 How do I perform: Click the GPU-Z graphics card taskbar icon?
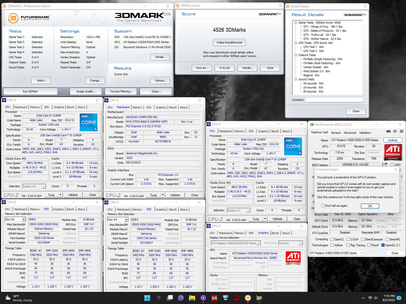(x=259, y=298)
